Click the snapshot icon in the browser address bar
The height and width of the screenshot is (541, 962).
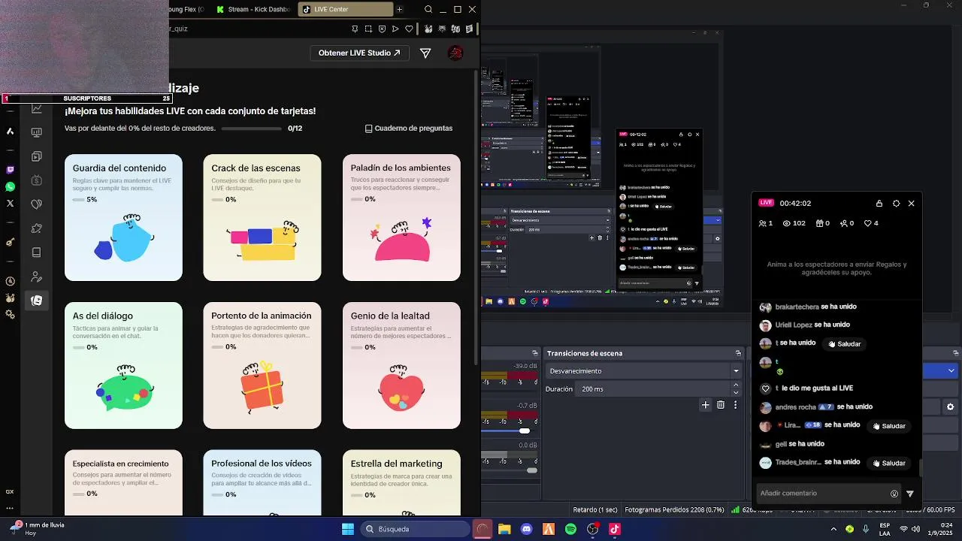[368, 29]
